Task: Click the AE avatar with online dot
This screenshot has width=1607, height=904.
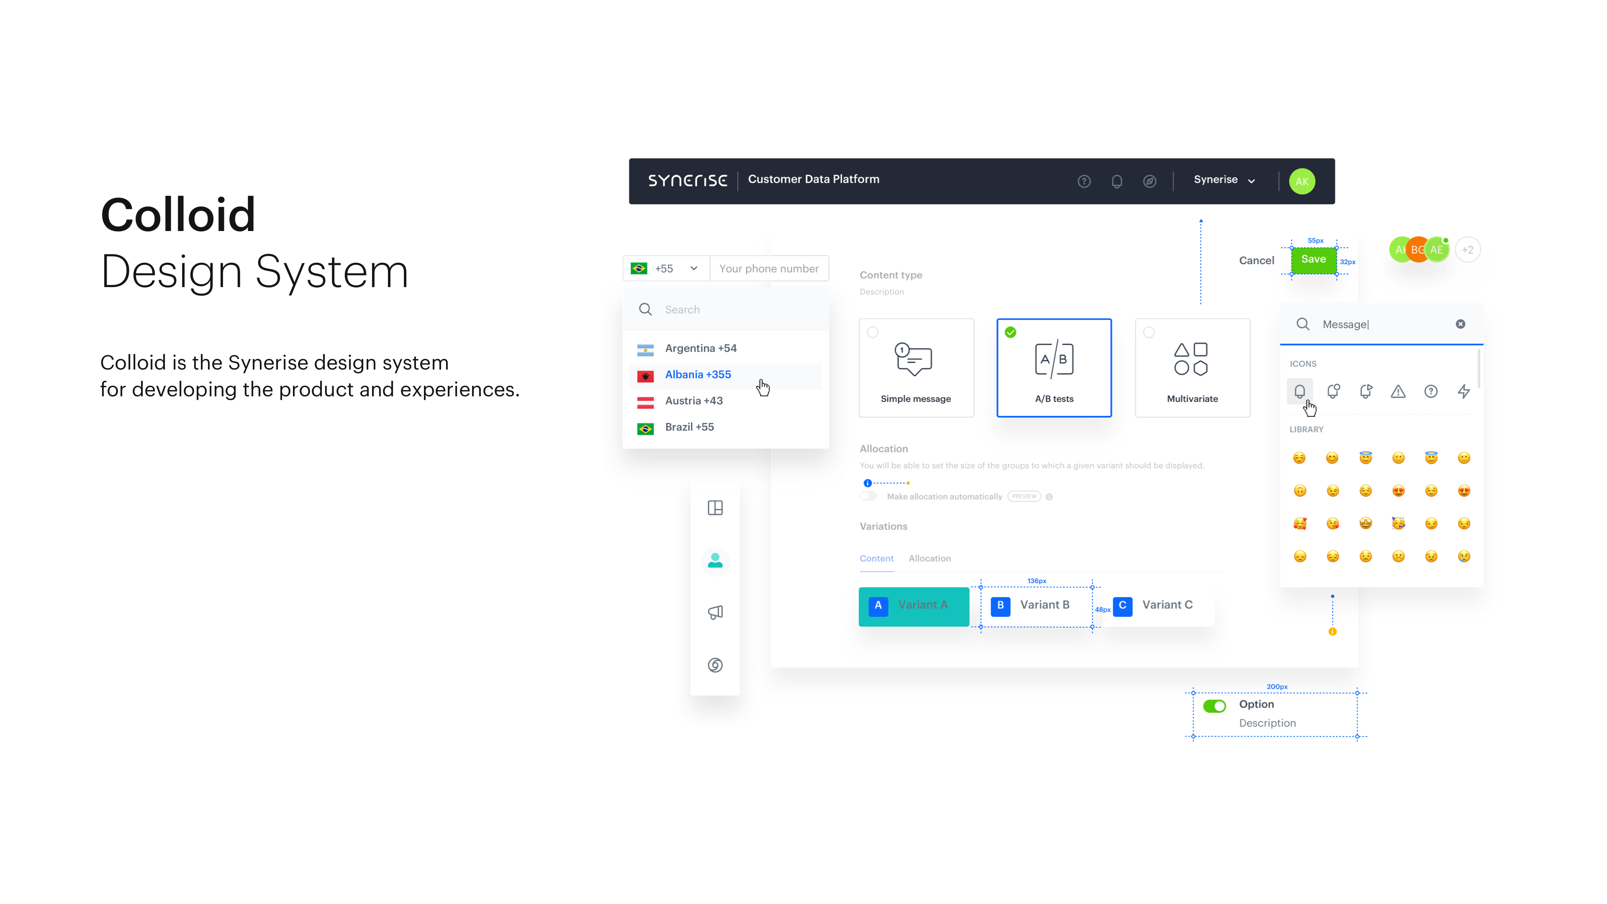Action: pyautogui.click(x=1437, y=249)
